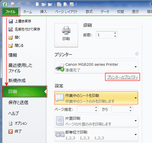Click the Save icon in quick access toolbar
The height and width of the screenshot is (143, 152).
[13, 4]
